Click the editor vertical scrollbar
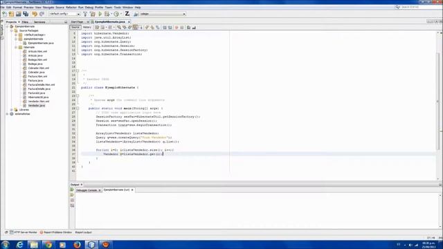The width and height of the screenshot is (443, 249). click(x=438, y=102)
